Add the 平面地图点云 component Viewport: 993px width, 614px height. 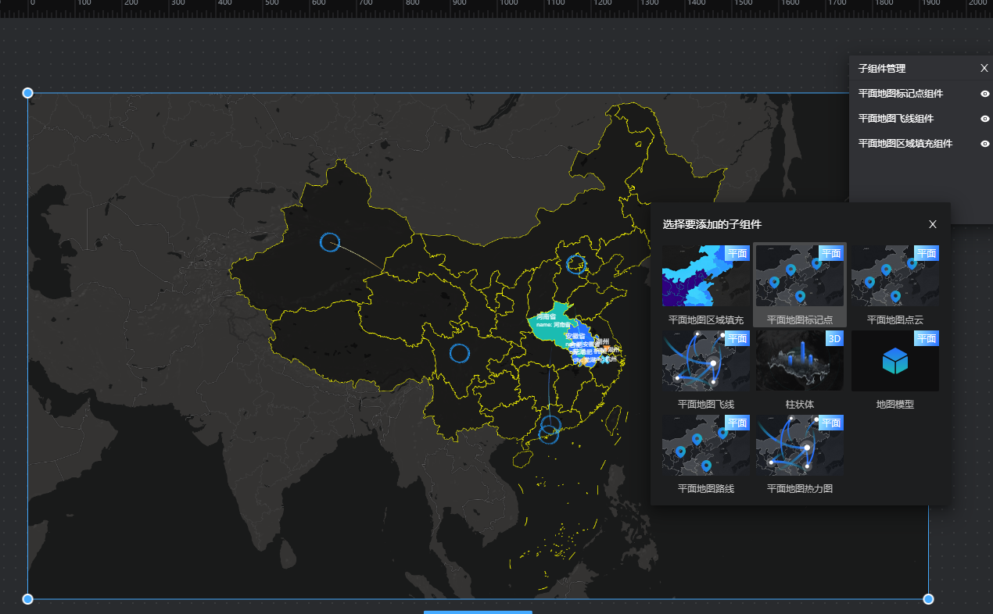894,276
